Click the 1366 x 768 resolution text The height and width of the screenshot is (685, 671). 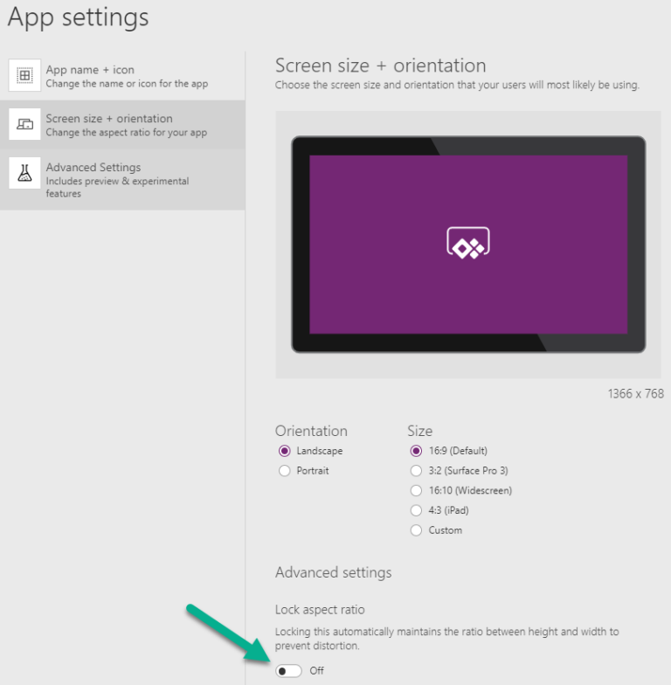(636, 394)
